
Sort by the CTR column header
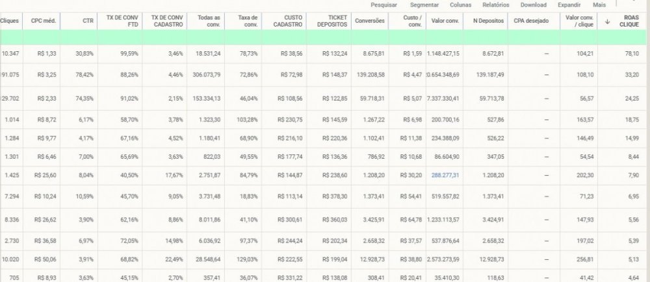tap(88, 21)
